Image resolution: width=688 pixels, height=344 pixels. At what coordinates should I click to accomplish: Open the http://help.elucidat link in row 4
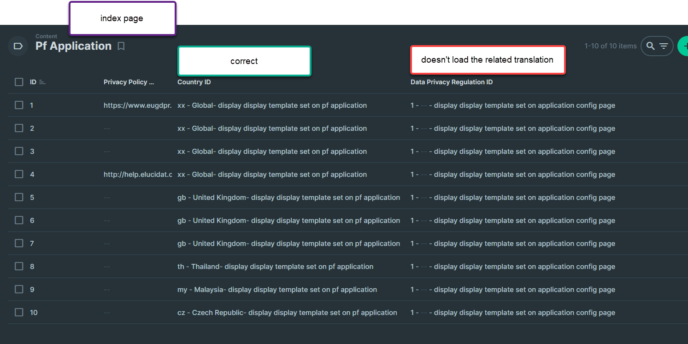click(x=138, y=174)
